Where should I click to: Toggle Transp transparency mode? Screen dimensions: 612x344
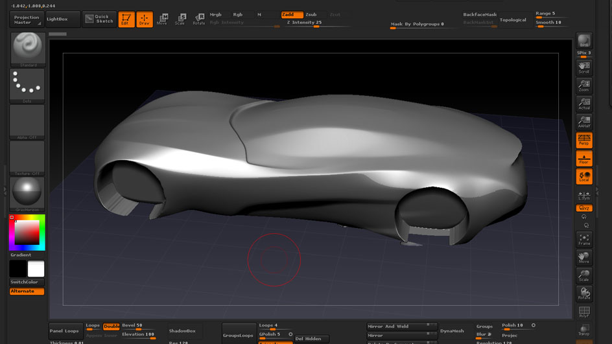pyautogui.click(x=584, y=330)
